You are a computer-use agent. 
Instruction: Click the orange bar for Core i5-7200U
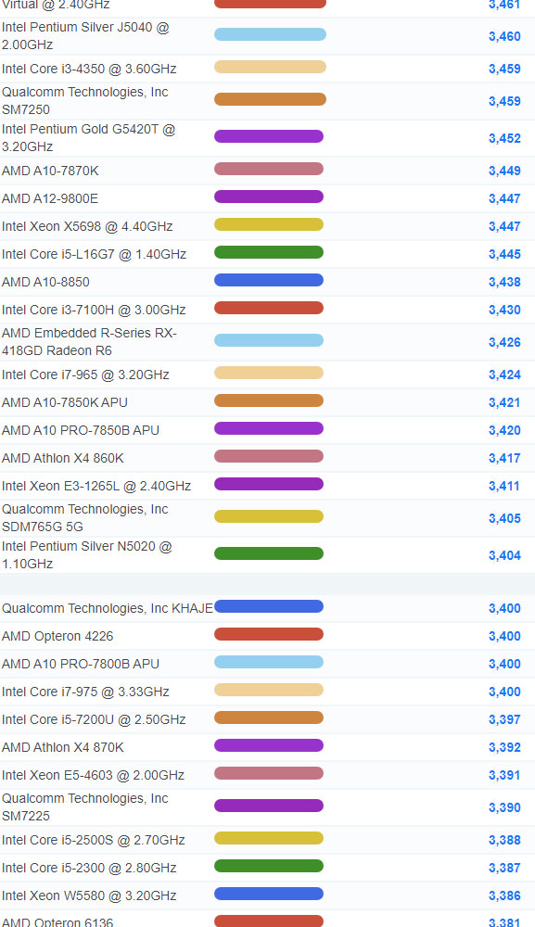coord(269,717)
